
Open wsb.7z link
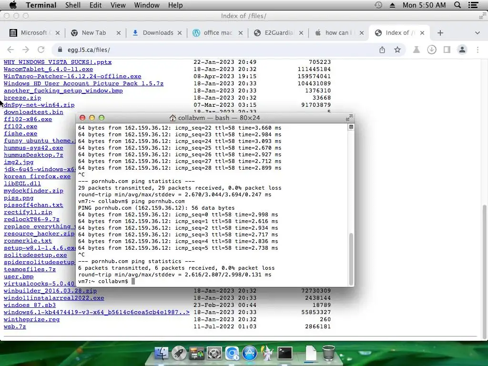pos(15,326)
